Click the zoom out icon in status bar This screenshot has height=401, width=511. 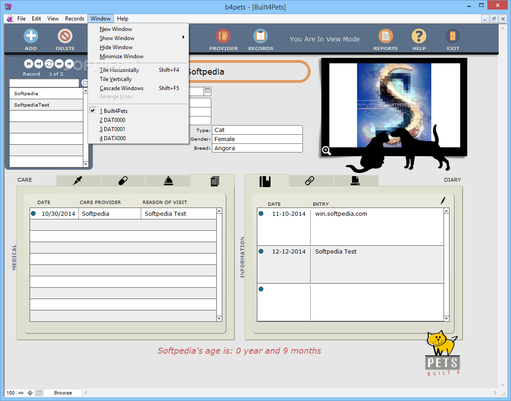tap(21, 393)
